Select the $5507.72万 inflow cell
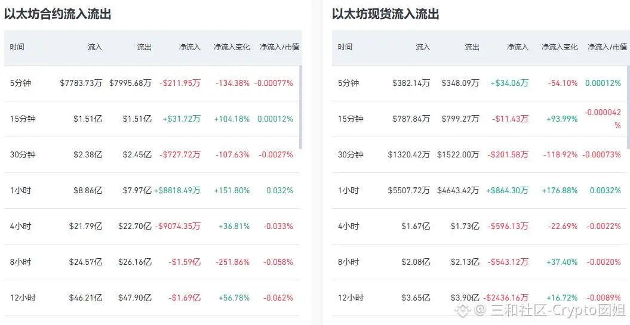 [x=409, y=190]
